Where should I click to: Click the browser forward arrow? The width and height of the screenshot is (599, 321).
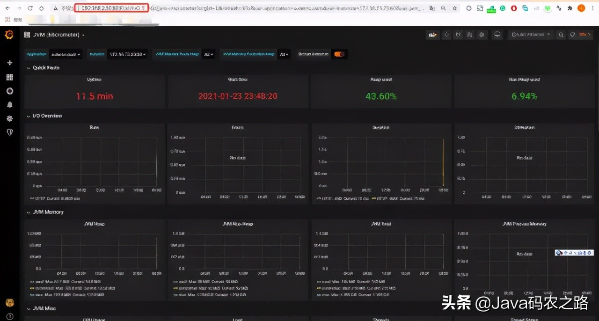click(19, 8)
